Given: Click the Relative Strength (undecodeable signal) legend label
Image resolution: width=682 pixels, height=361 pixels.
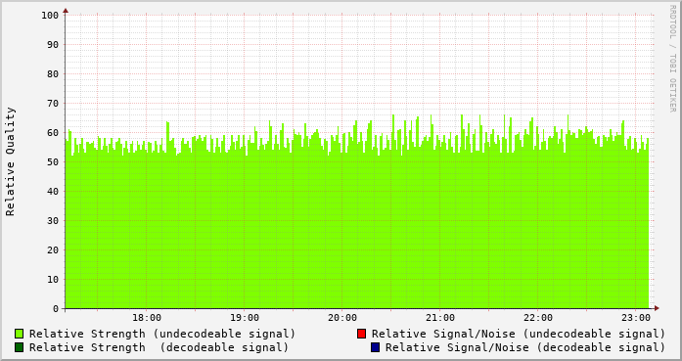Looking at the screenshot, I should (162, 334).
